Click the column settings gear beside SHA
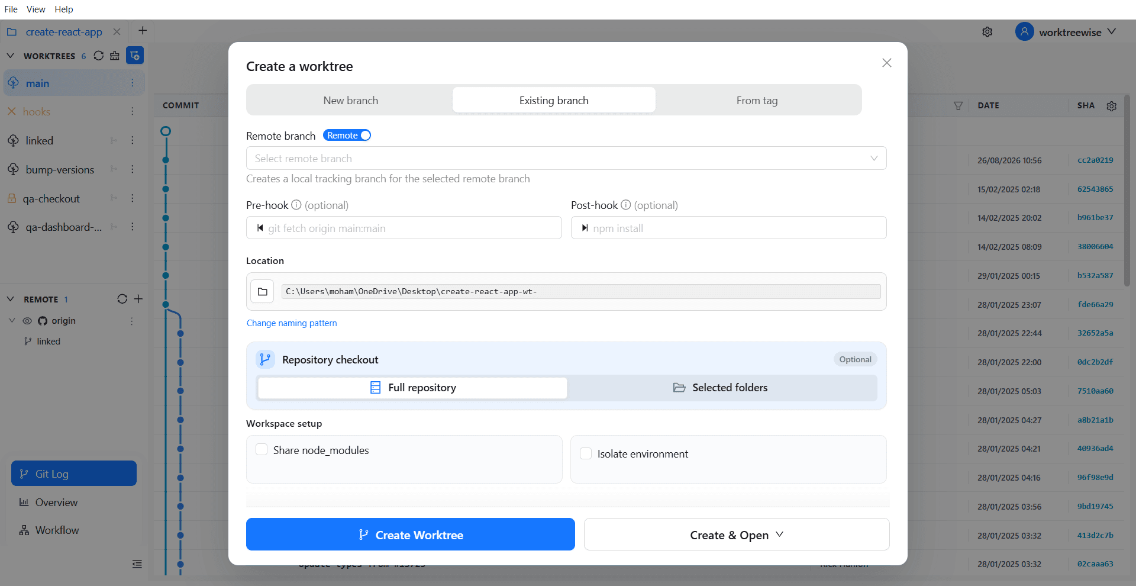 pyautogui.click(x=1112, y=106)
